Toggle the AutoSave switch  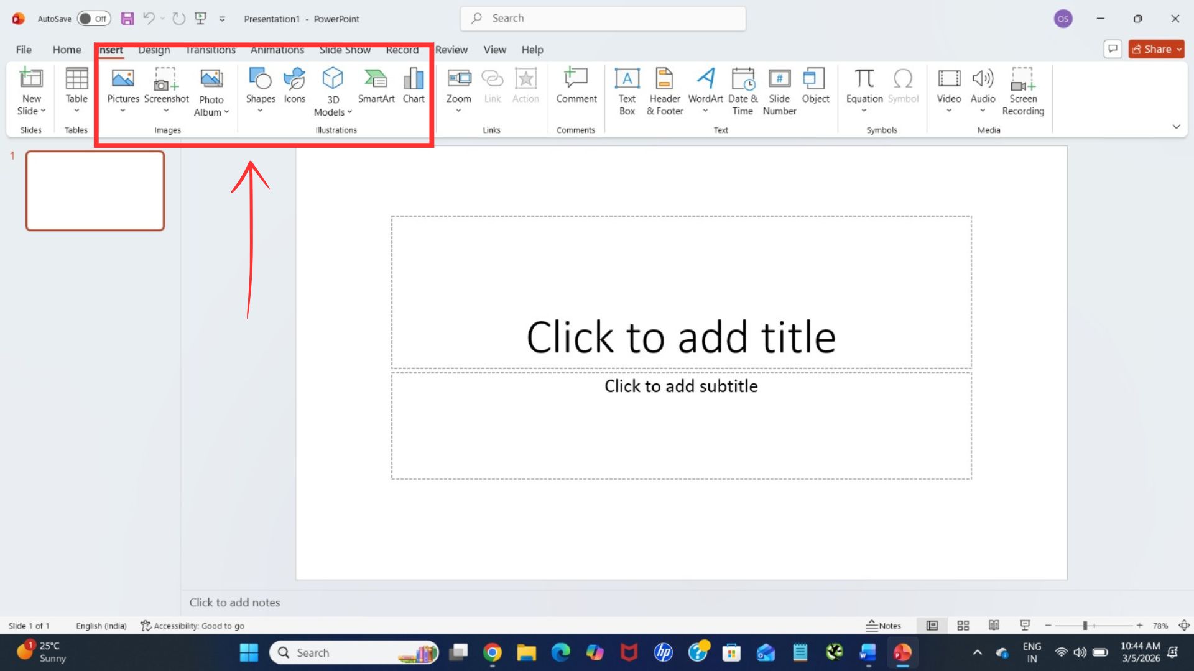point(94,19)
